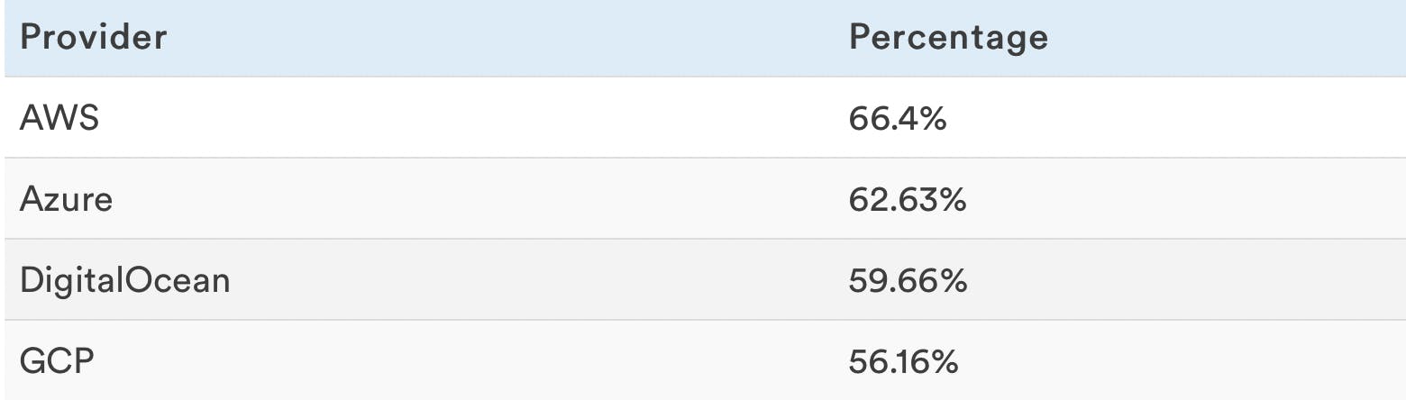Click the Percentage column header
The height and width of the screenshot is (400, 1406).
948,38
